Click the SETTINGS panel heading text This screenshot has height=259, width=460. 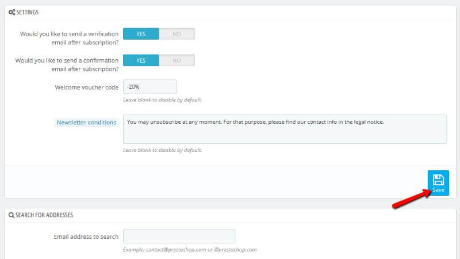tap(27, 12)
